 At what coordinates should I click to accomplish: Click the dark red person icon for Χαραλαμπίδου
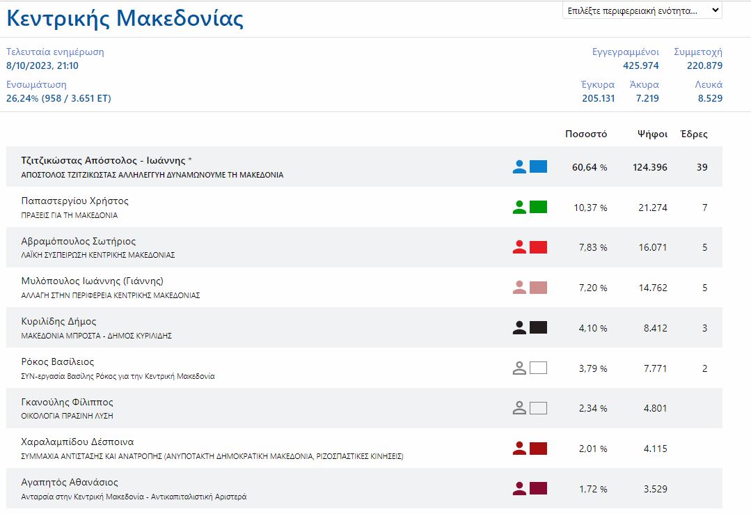click(519, 448)
